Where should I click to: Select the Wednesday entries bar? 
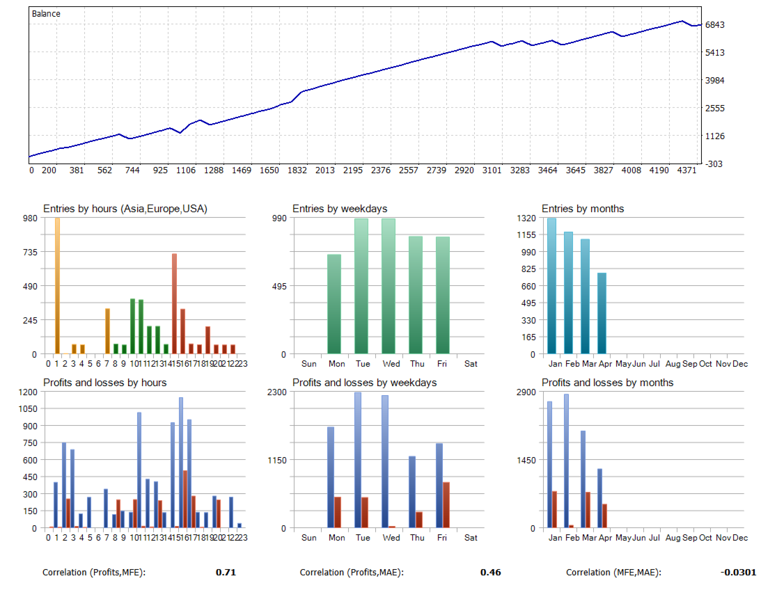click(x=388, y=286)
